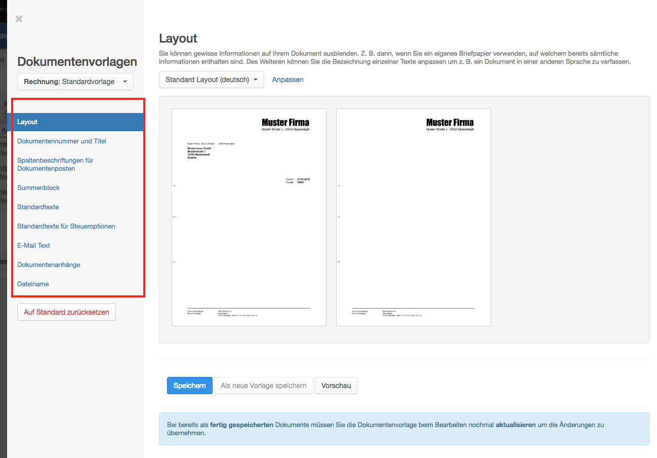Select Standardtexte in the sidebar
Viewport: 657px width, 458px height.
pyautogui.click(x=38, y=207)
